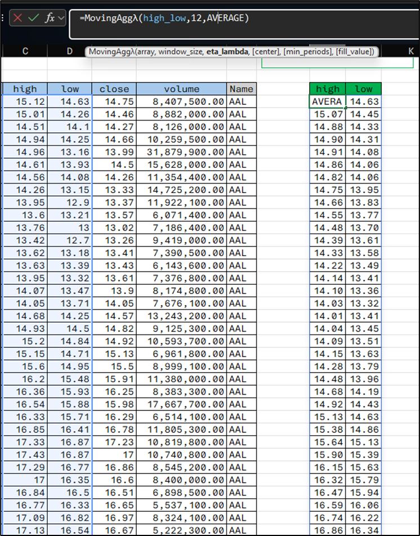Select the low cell 15.93
The image size is (420, 536).
(70, 391)
